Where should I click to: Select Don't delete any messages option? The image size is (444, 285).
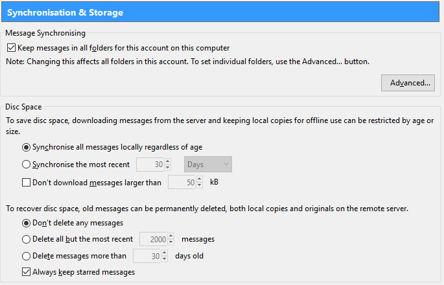[x=26, y=223]
